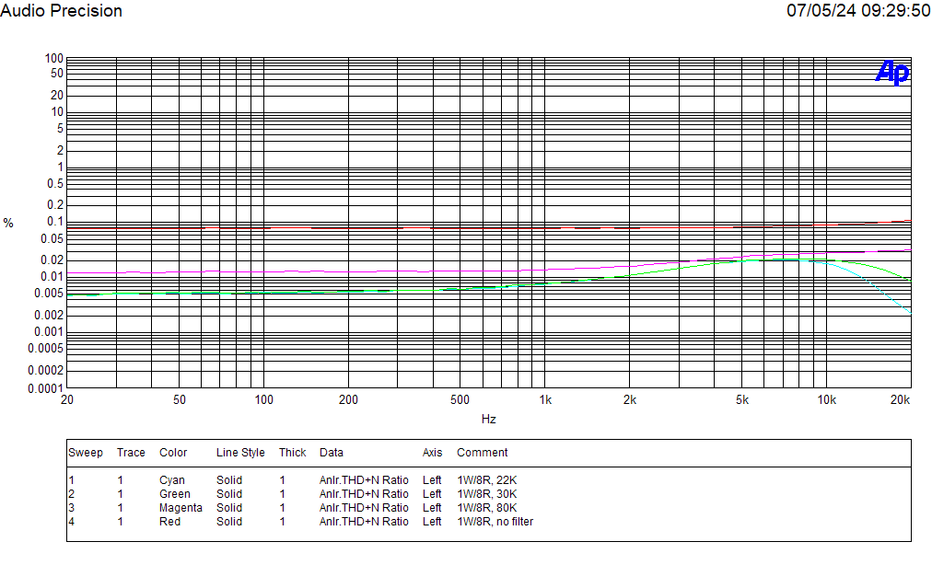Select the 'Color' column header in legend
Screen dimensions: 932x565
(x=173, y=453)
